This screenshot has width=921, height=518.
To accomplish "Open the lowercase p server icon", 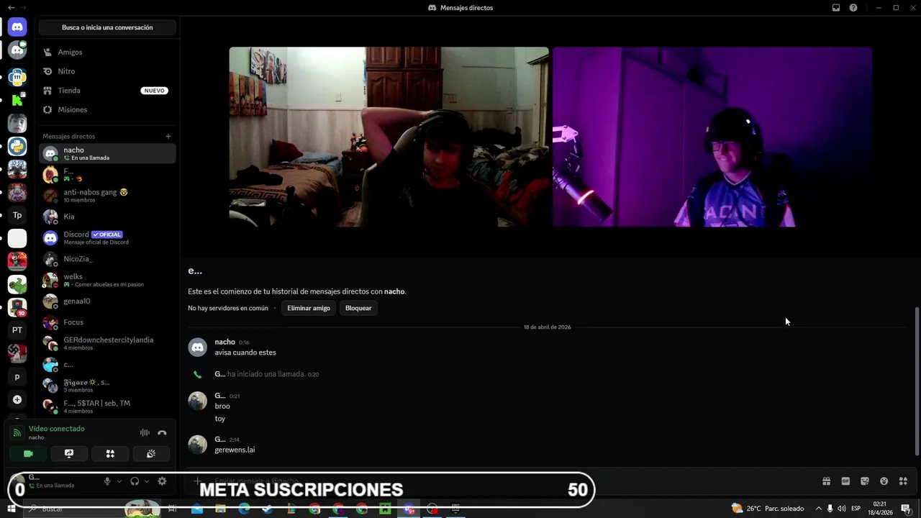I will click(17, 376).
